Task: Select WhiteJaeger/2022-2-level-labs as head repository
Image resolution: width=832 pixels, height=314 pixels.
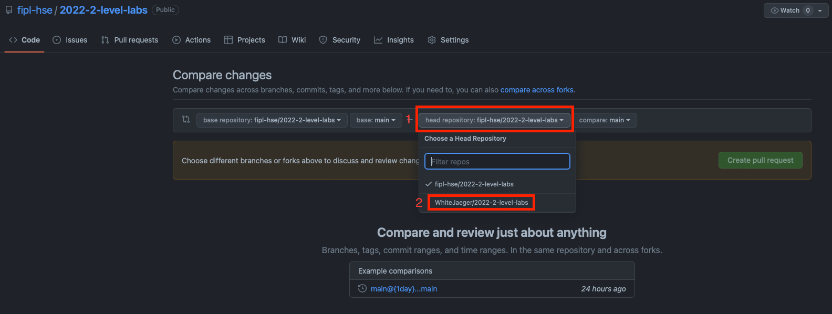Action: pos(497,203)
